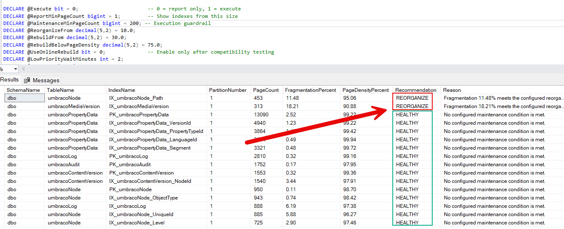Select the IX_umbracoNode_UniqueId cell
The width and height of the screenshot is (564, 229).
[x=157, y=214]
